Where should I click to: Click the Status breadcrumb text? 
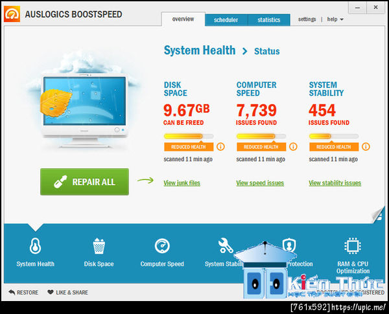coord(267,51)
